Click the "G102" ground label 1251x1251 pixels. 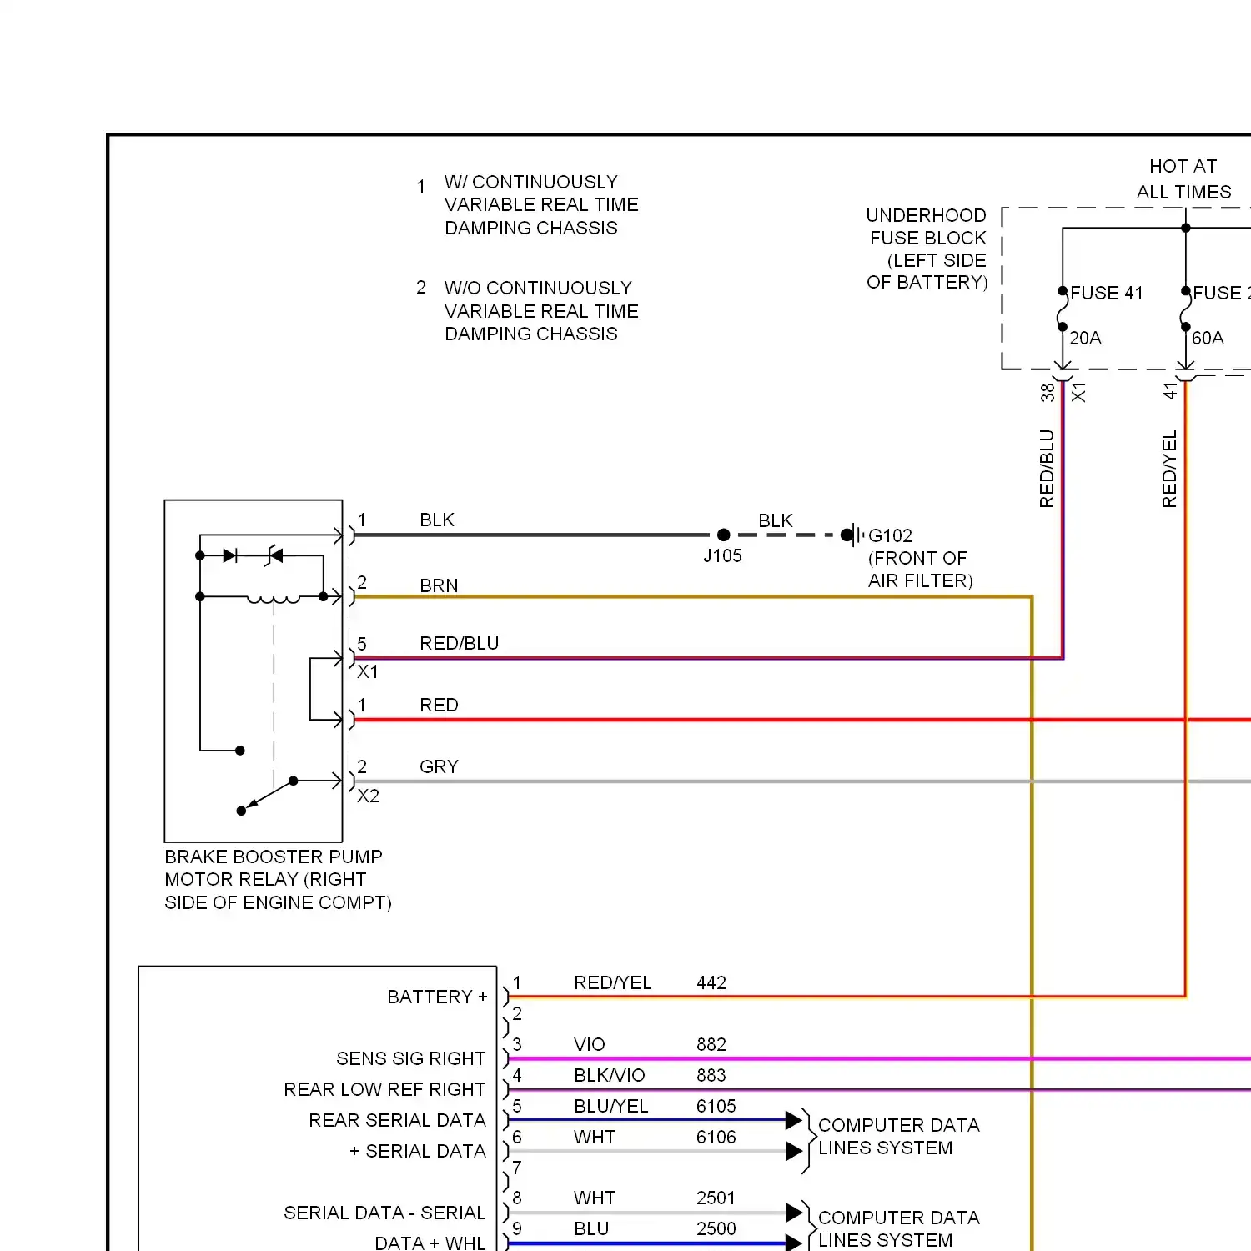tap(890, 535)
